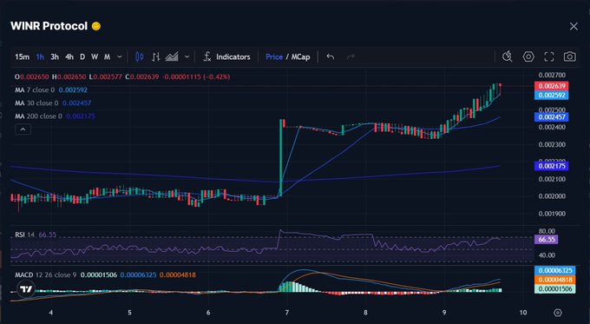The width and height of the screenshot is (590, 324).
Task: Close the WINR Protocol chart
Action: [x=574, y=26]
